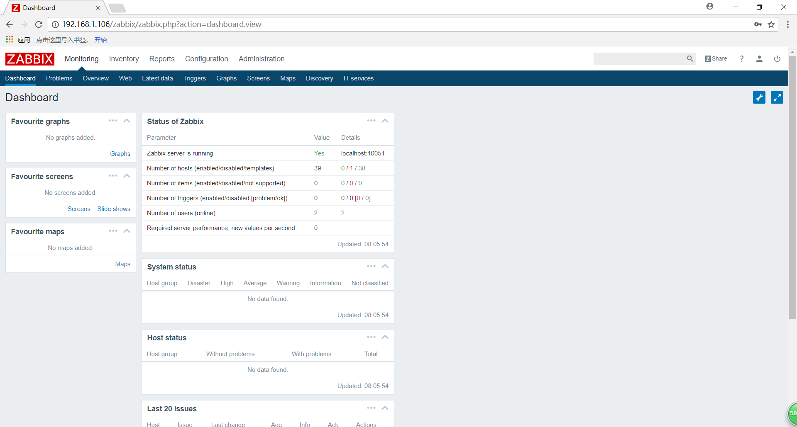The width and height of the screenshot is (797, 427).
Task: Click the page vertical scrollbar
Action: tap(792, 187)
